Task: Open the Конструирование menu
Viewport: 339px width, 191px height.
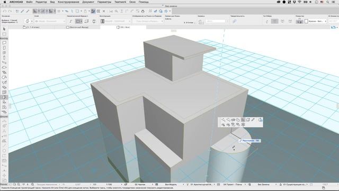Action: click(x=68, y=2)
